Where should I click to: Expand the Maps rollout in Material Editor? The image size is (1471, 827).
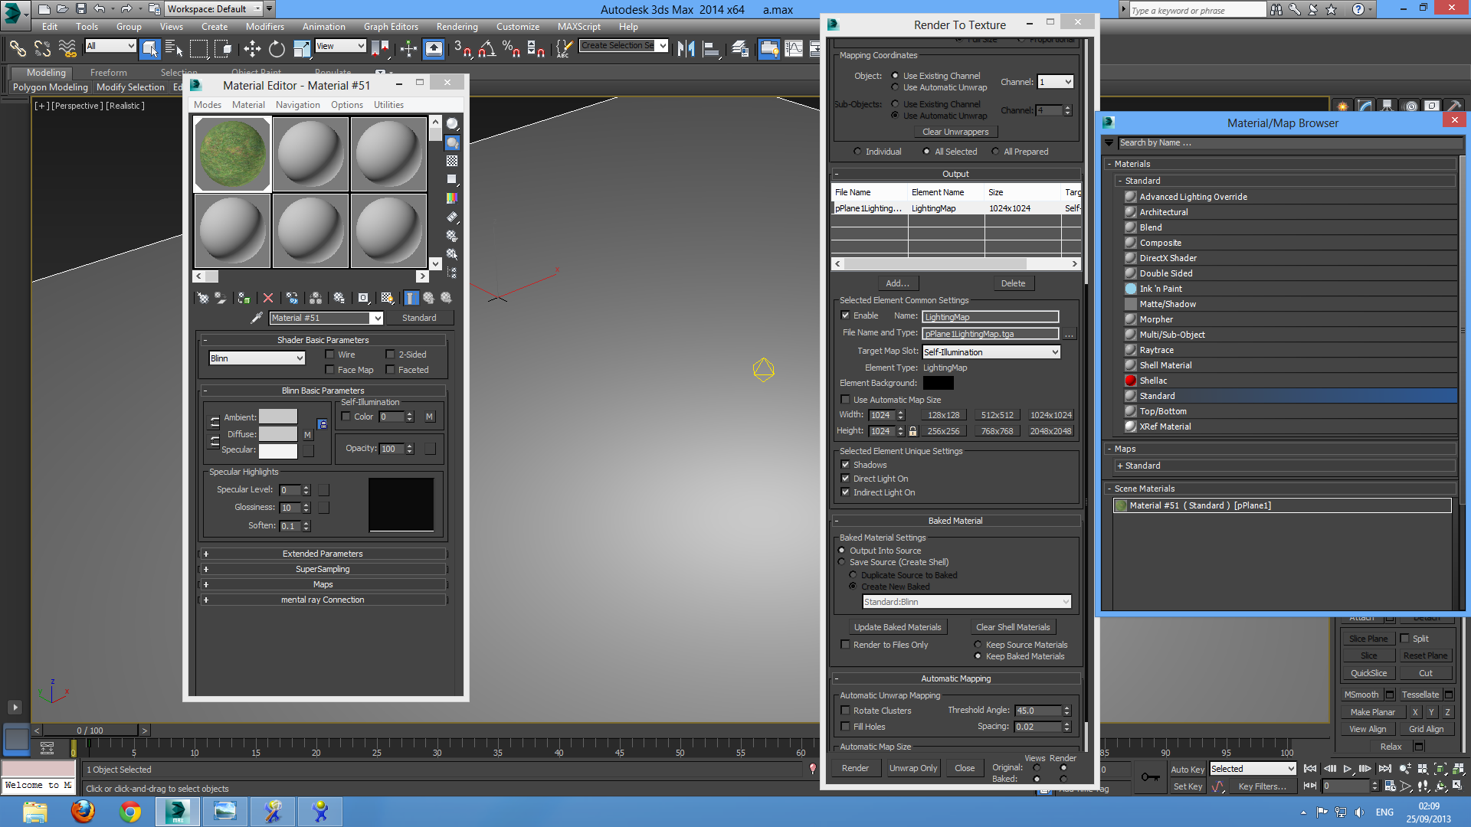[323, 584]
